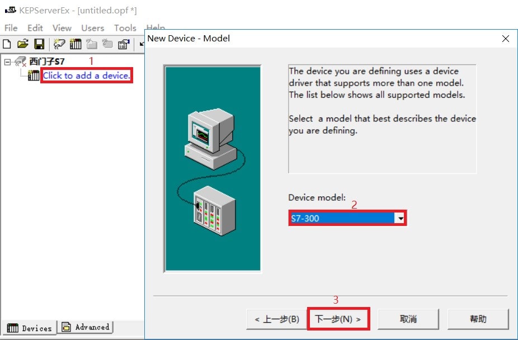Open the Properties toolbar icon
Screen dimensions: 518x340
[x=124, y=44]
